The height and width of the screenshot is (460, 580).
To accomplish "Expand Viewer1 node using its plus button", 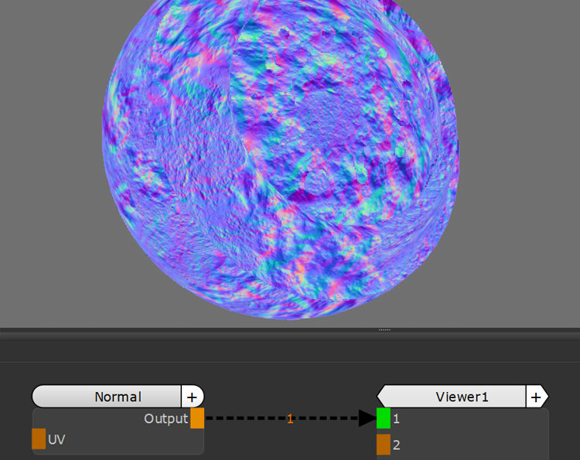I will point(535,397).
